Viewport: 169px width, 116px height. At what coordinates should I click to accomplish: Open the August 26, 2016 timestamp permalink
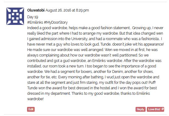pyautogui.click(x=67, y=10)
